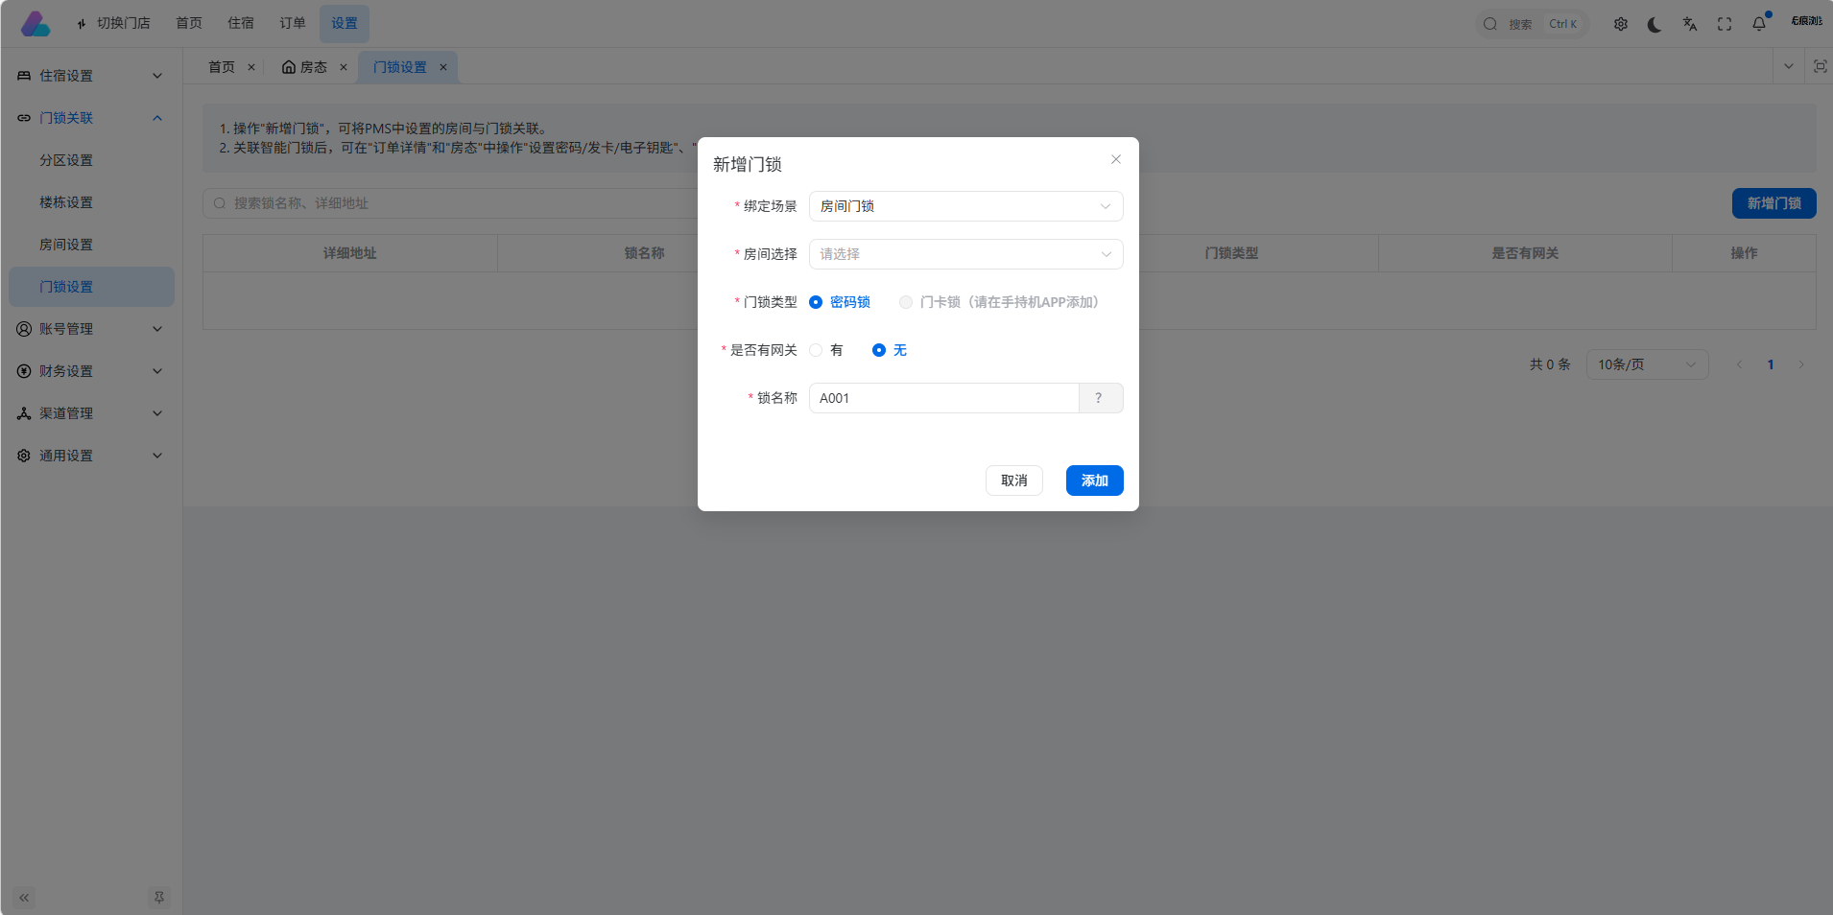Click the settings gear icon in the header

tap(1621, 23)
